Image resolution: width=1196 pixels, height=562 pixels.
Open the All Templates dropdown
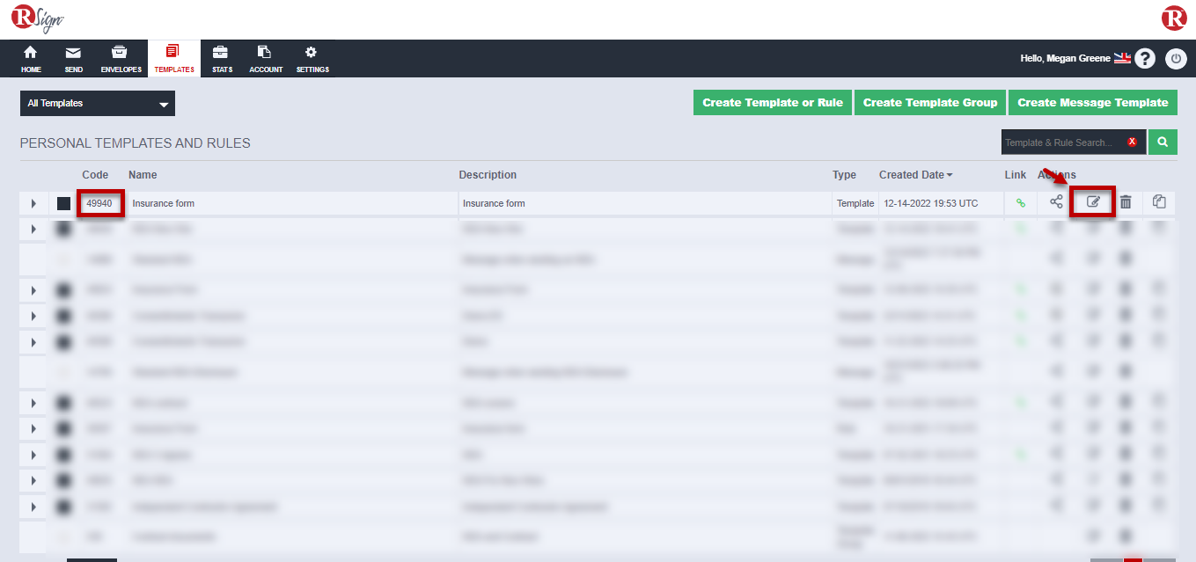coord(98,104)
